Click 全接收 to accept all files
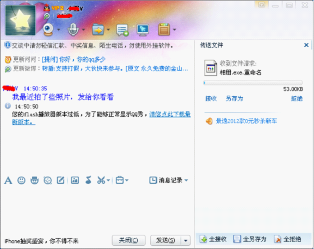The height and width of the screenshot is (249, 314). [x=213, y=239]
